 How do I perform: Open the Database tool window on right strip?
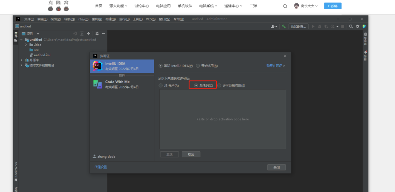pyautogui.click(x=366, y=39)
